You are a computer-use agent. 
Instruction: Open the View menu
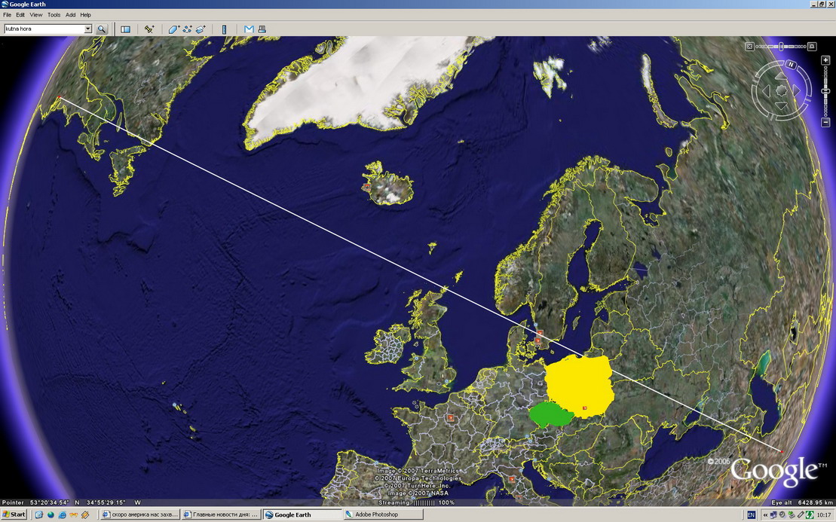coord(35,15)
